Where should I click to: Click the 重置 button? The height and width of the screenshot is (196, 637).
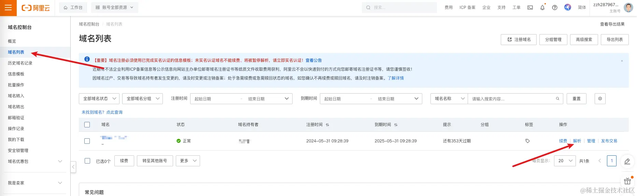[577, 99]
